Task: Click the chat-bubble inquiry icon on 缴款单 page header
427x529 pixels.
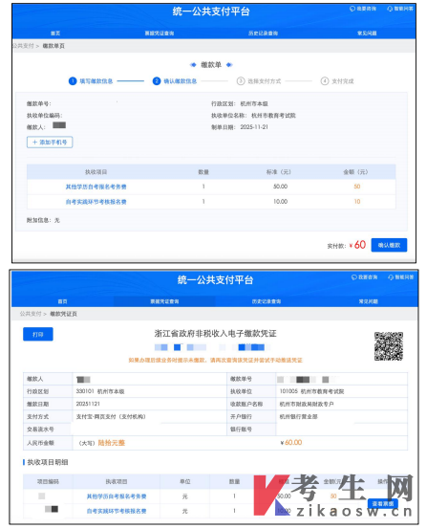Action: [x=352, y=9]
